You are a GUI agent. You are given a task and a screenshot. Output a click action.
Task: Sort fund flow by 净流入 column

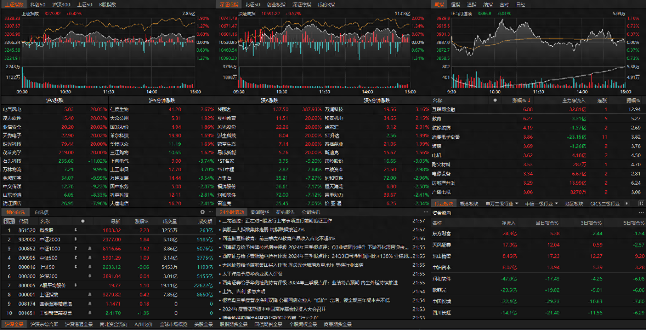point(509,223)
